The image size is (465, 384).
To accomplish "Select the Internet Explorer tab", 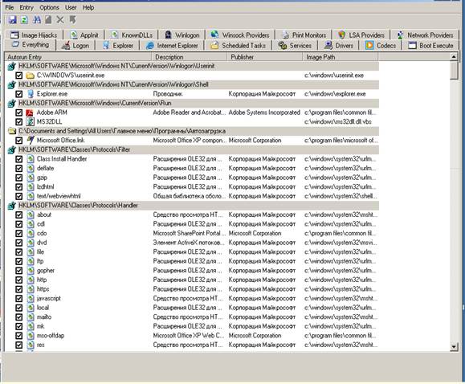I will (173, 46).
